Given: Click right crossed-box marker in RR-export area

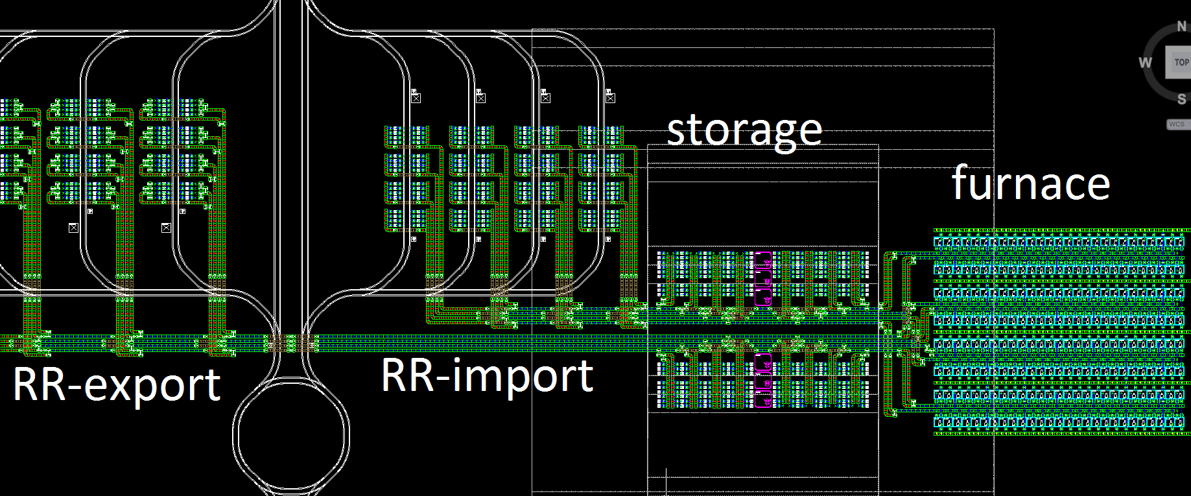Looking at the screenshot, I should pos(166,228).
